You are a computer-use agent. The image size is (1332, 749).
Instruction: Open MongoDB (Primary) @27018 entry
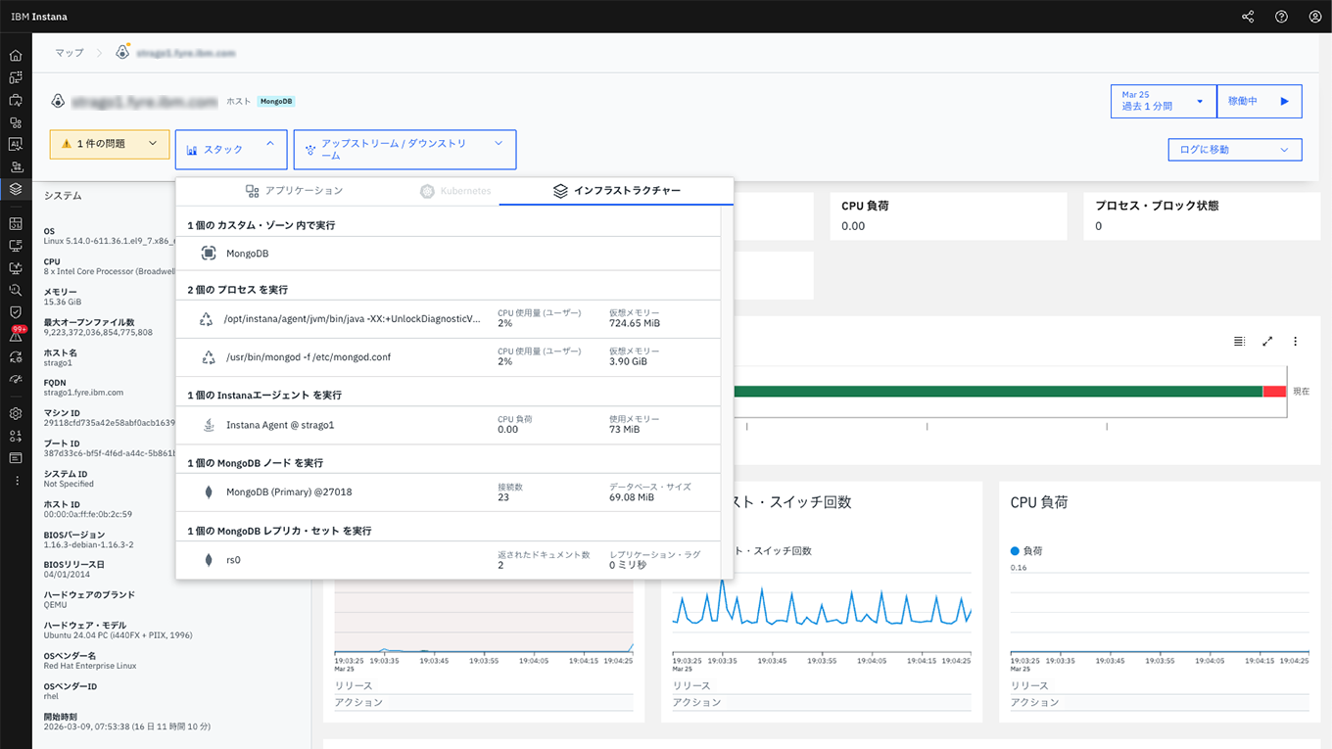448,492
